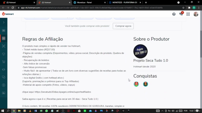The height and width of the screenshot is (113, 202).
Task: Click the 'Sobre o Produtor' heading
Action: pos(151,39)
